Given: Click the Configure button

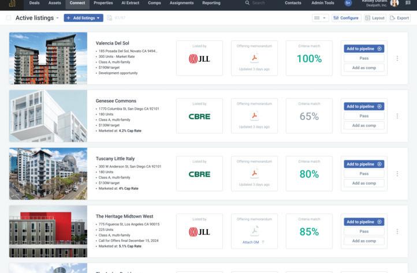Looking at the screenshot, I should [347, 18].
